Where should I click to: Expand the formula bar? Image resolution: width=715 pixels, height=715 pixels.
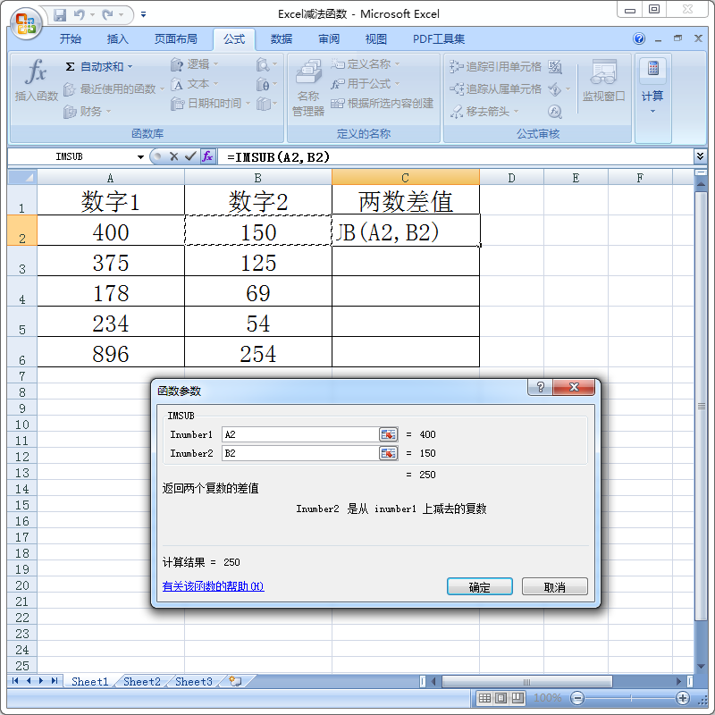pyautogui.click(x=700, y=156)
